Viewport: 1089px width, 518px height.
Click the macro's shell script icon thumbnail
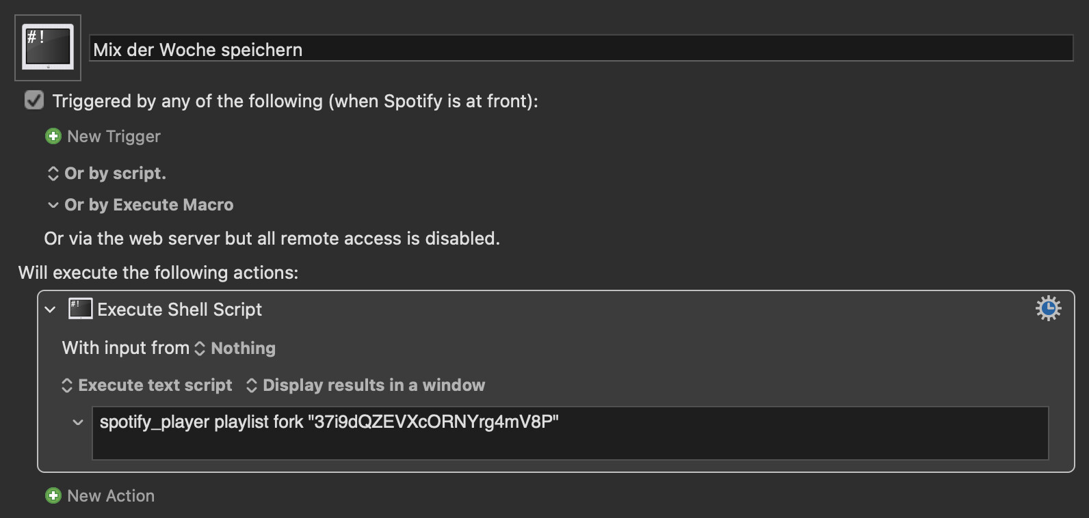coord(48,47)
